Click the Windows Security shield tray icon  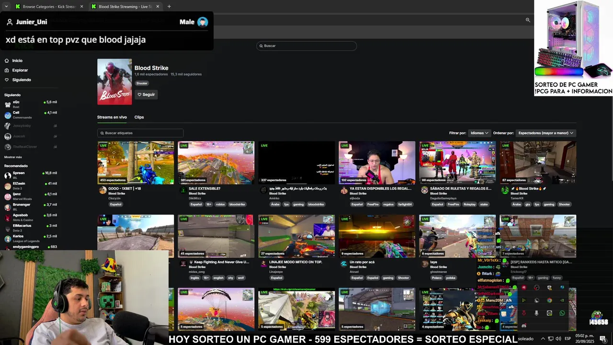549,287
